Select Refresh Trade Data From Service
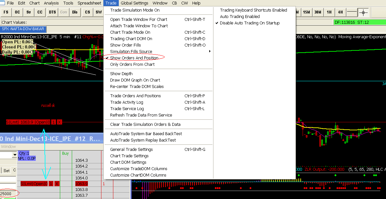Screen dimensions: 386x199 click(x=158, y=115)
